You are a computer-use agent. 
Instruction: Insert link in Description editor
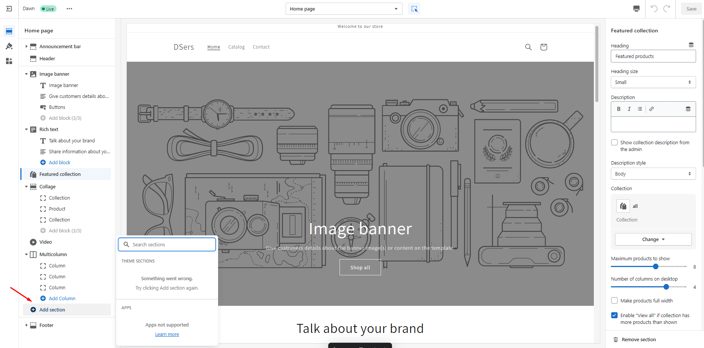click(x=652, y=109)
